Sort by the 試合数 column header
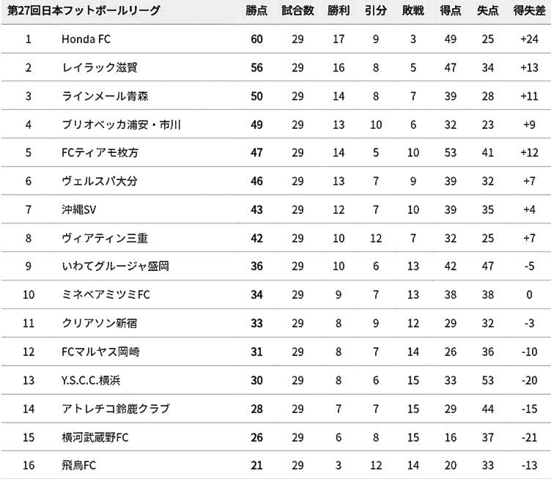The height and width of the screenshot is (479, 551). click(x=297, y=12)
